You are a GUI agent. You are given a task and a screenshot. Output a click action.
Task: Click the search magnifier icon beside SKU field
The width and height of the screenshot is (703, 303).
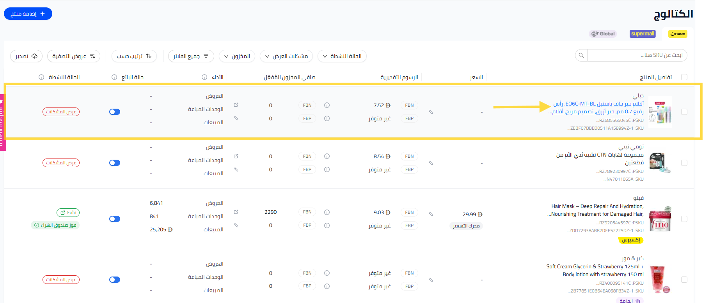[581, 56]
